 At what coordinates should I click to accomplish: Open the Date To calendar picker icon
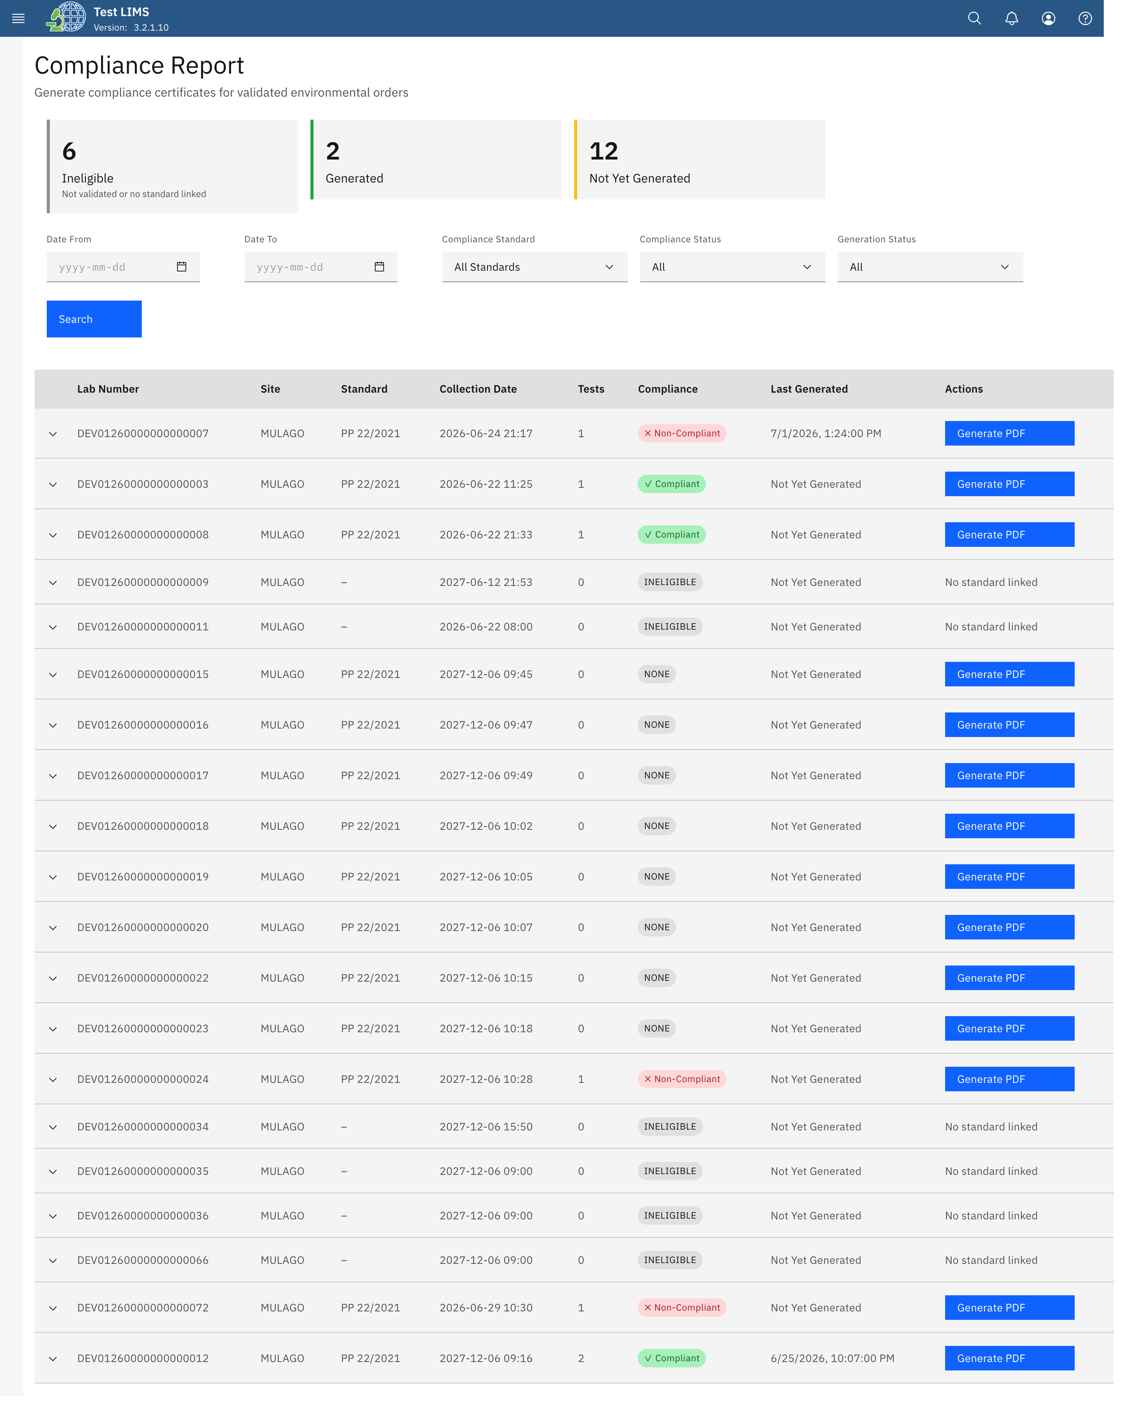click(x=379, y=266)
